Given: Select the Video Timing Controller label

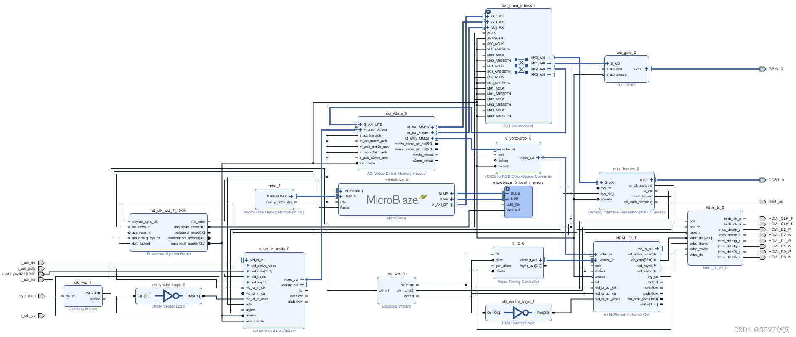Looking at the screenshot, I should [x=518, y=282].
